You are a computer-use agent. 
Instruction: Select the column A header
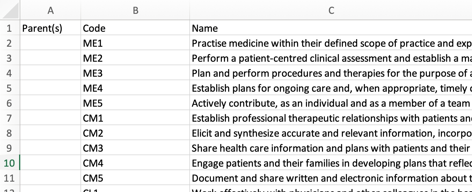(x=50, y=11)
